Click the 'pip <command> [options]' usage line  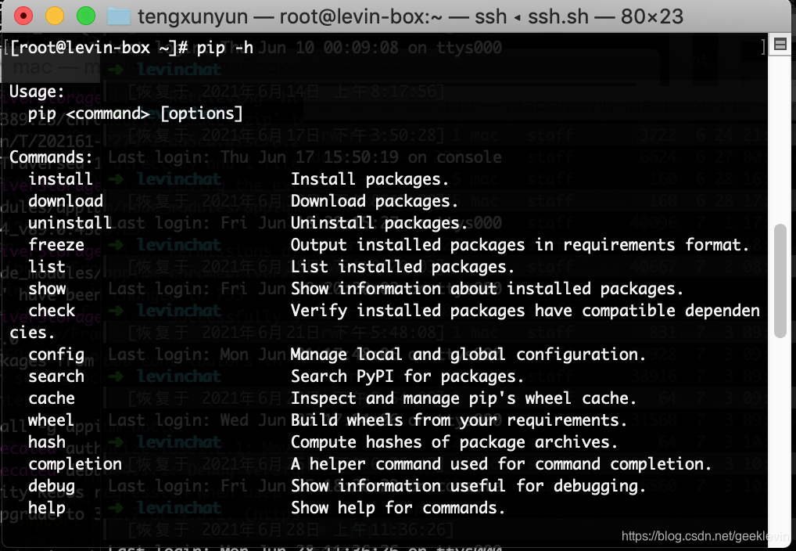click(x=135, y=113)
